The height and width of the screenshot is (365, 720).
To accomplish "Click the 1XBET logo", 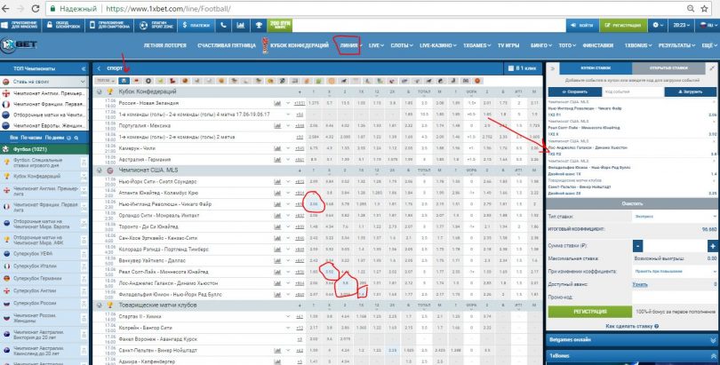I will click(x=19, y=45).
